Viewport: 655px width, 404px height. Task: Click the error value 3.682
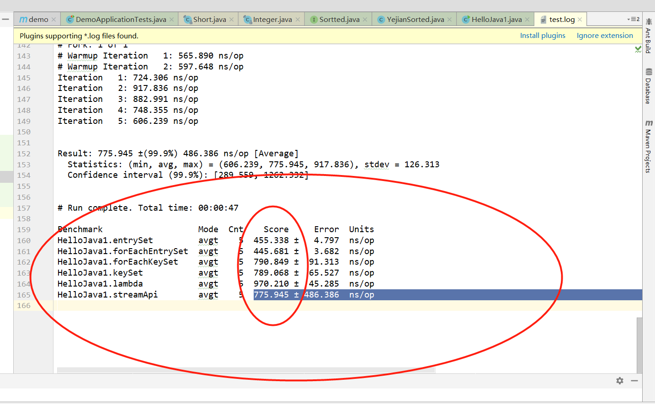click(x=326, y=251)
